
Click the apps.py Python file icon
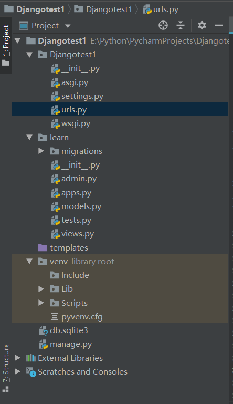(55, 193)
